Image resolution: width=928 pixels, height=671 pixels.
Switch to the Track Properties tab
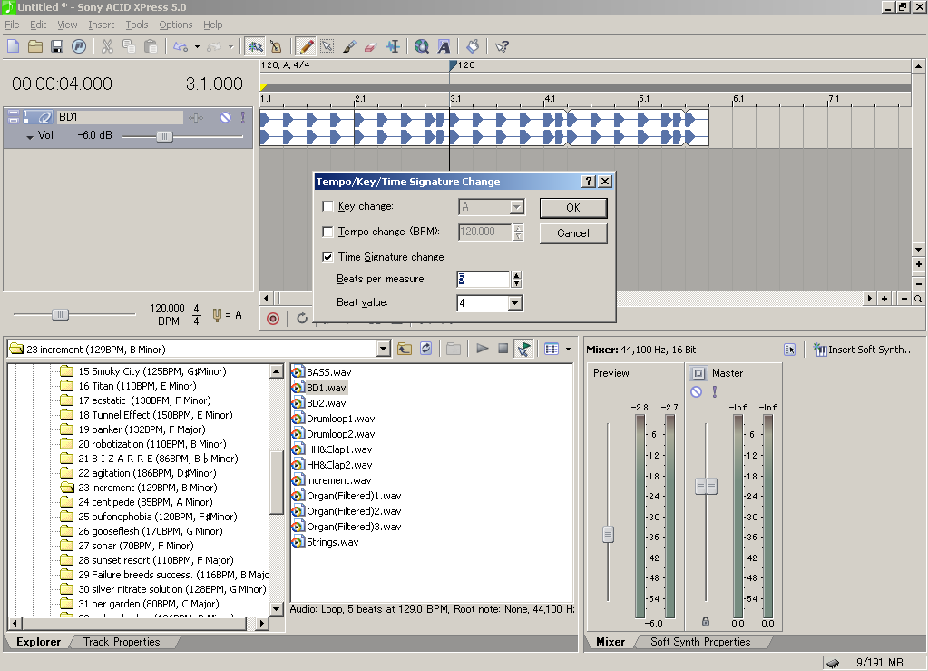122,642
